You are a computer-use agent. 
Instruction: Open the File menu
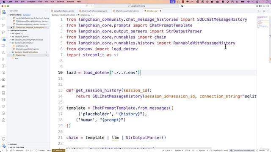coord(17,2)
